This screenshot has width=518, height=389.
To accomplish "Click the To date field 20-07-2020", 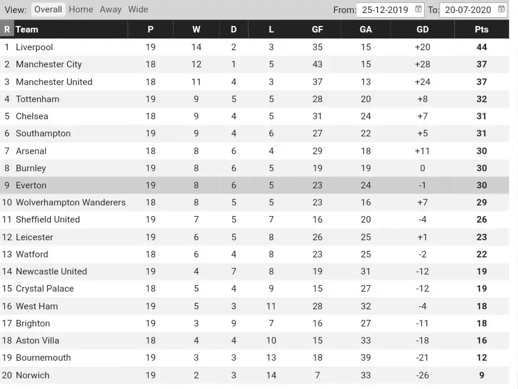I will pos(468,9).
